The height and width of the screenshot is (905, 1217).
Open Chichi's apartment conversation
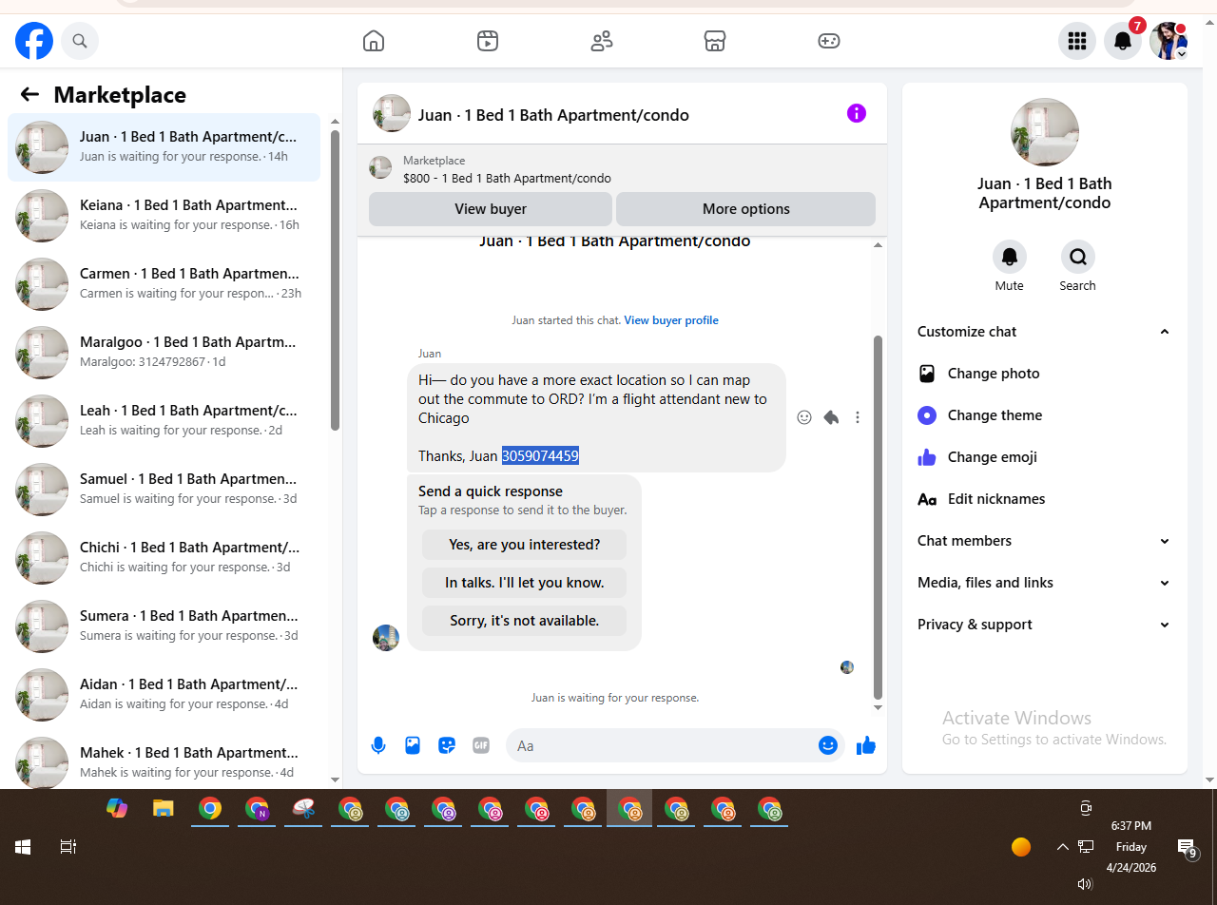tap(164, 558)
